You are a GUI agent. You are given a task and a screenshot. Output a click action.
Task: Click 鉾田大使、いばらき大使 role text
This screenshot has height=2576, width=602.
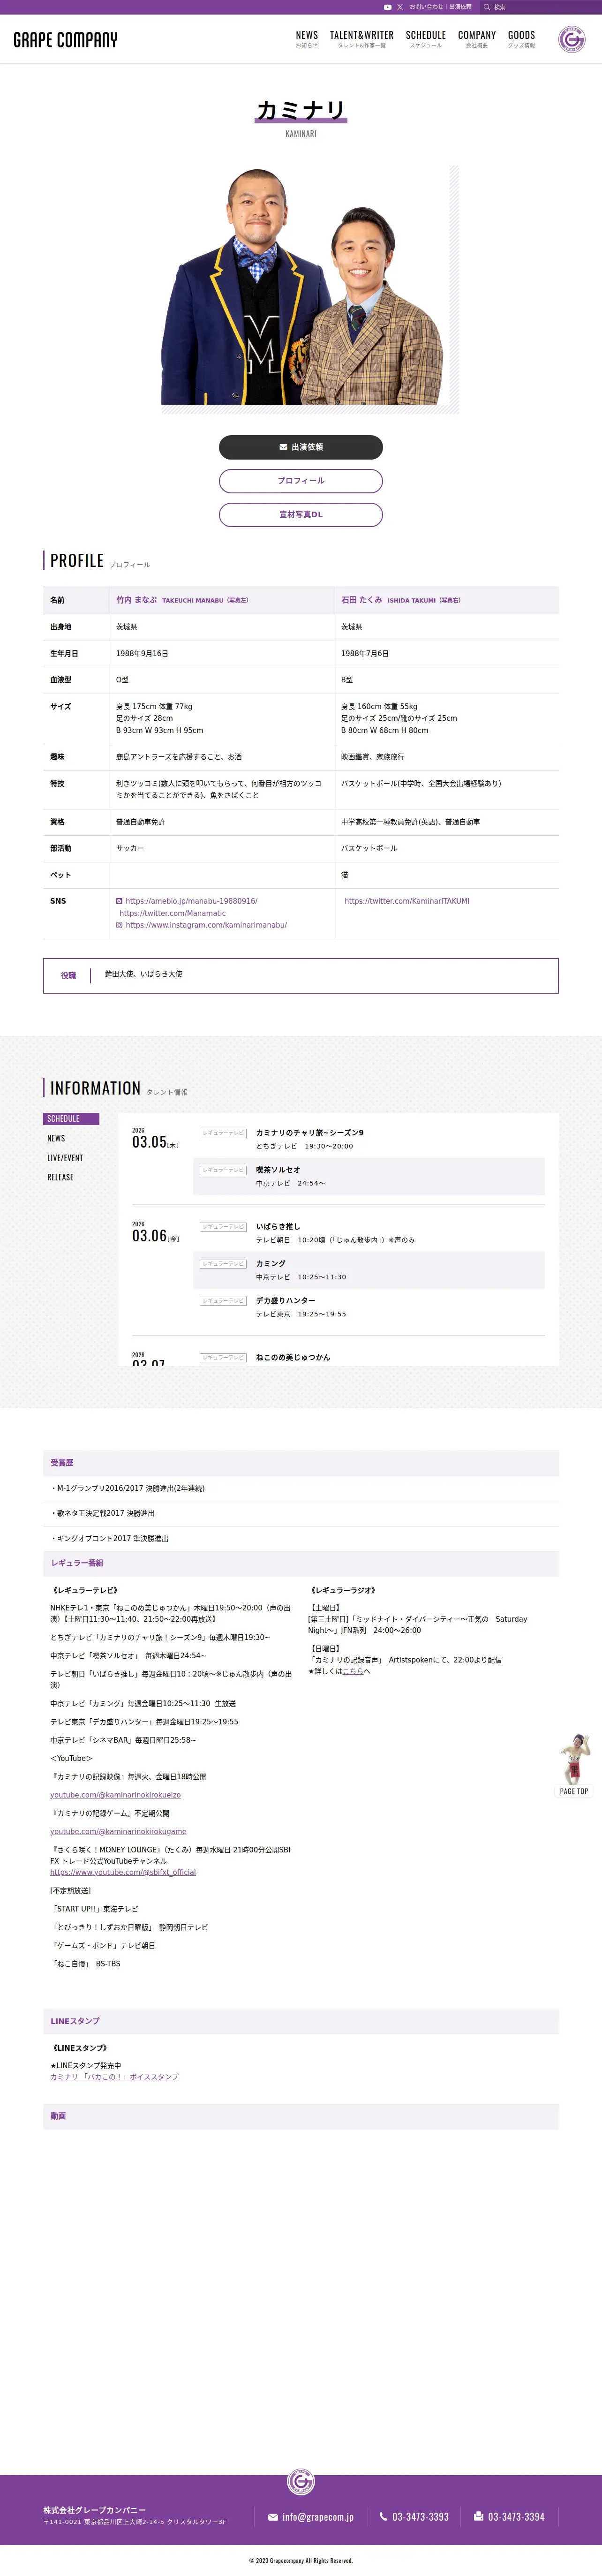144,974
